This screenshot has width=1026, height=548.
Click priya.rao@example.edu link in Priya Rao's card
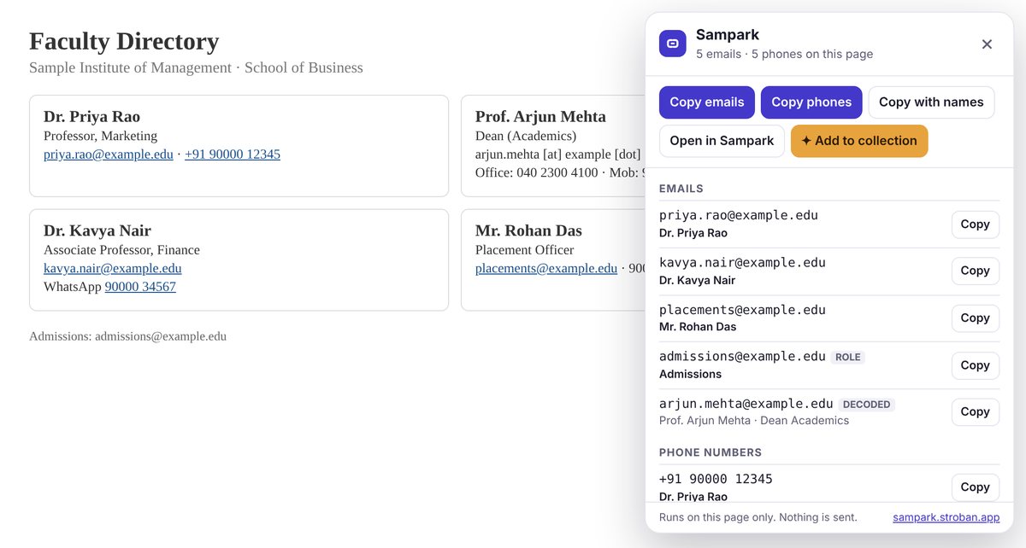pos(109,154)
